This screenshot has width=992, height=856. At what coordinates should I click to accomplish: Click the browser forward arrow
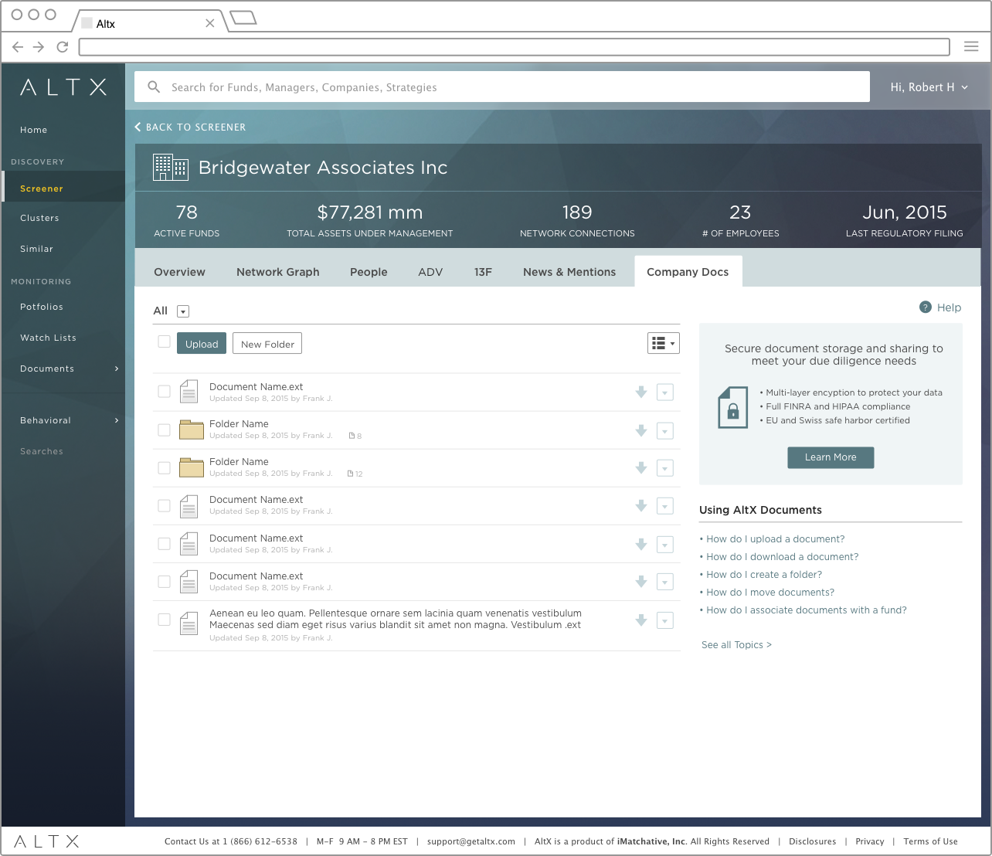click(x=39, y=47)
